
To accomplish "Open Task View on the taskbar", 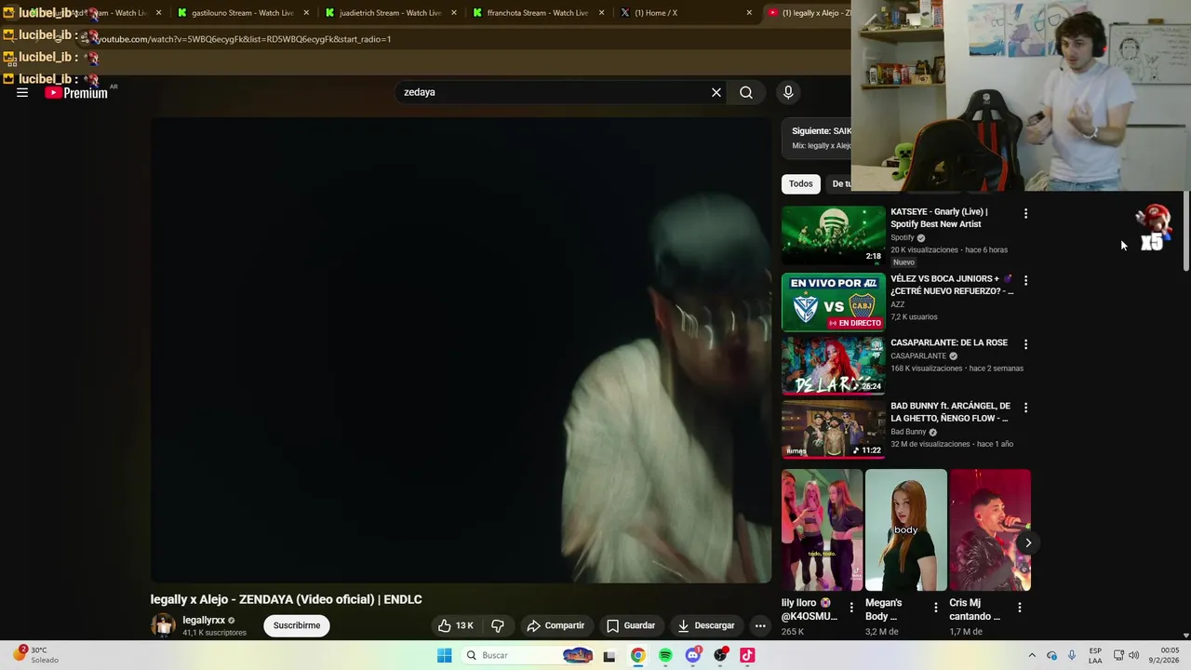I will (609, 655).
